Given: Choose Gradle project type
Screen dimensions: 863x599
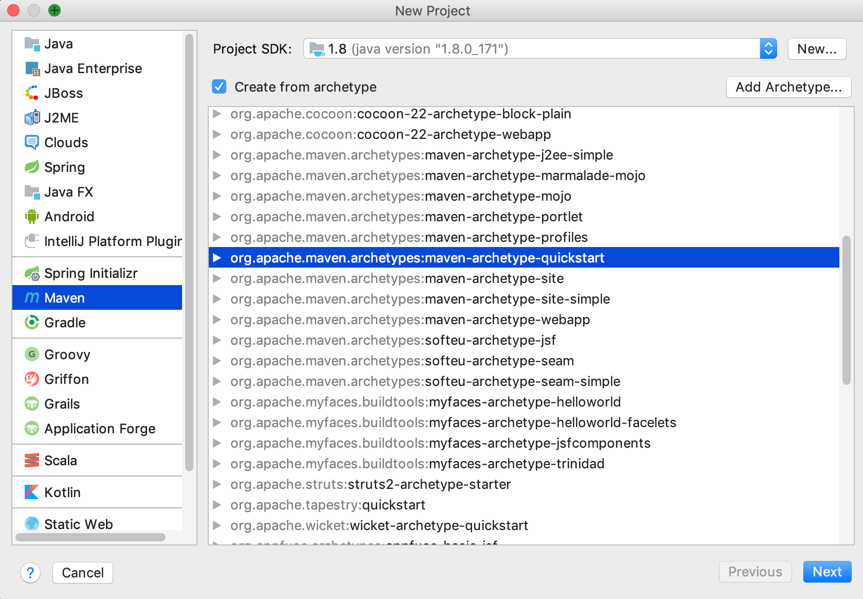Looking at the screenshot, I should click(97, 323).
